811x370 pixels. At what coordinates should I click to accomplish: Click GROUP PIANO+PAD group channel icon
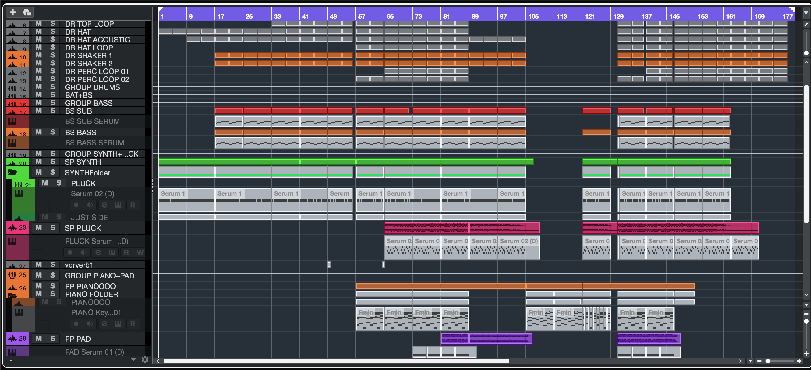pos(12,275)
